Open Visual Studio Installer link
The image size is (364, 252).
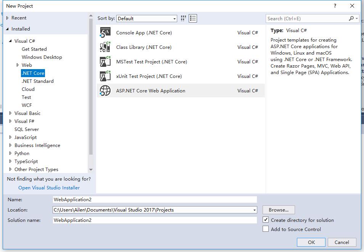(x=49, y=187)
